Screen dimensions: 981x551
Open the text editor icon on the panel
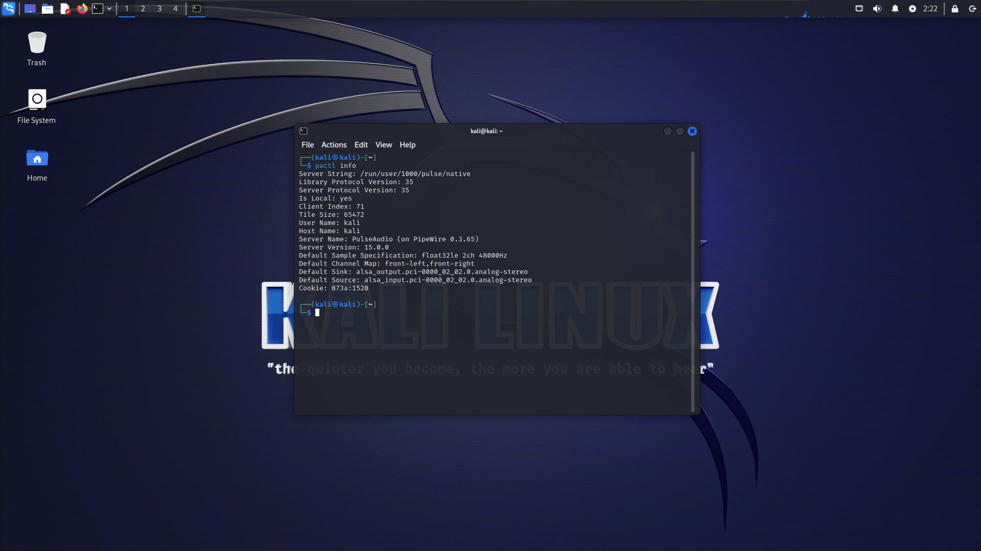65,8
